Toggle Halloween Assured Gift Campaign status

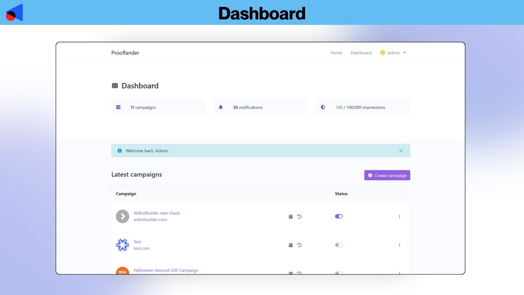(339, 273)
